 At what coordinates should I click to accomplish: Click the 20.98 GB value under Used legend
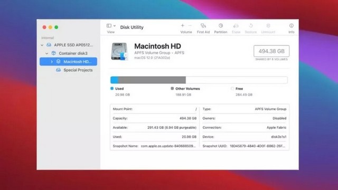(x=123, y=94)
